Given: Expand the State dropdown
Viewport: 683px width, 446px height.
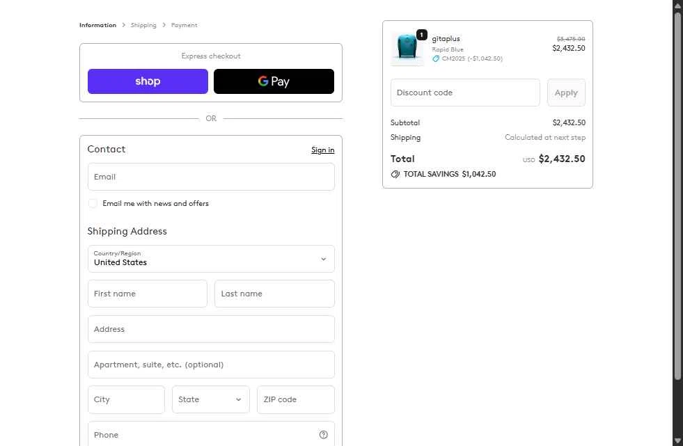Looking at the screenshot, I should point(211,399).
